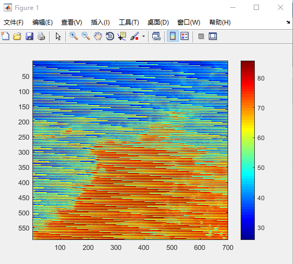Screen dimensions: 293x264
Task: Open the Brush tool color dropdown arrow
Action: [x=143, y=36]
